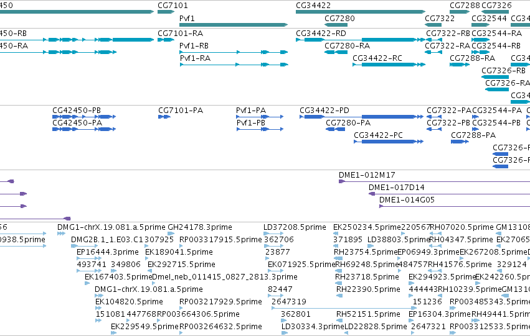Select the GH24178.3prime EST label
530x336 pixels.
point(200,227)
